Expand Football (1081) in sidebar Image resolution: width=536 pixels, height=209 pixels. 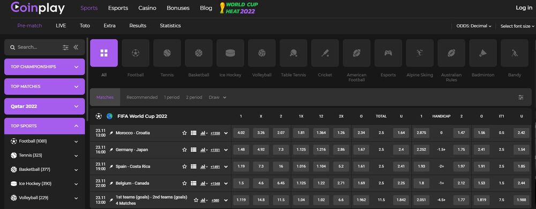pyautogui.click(x=76, y=141)
